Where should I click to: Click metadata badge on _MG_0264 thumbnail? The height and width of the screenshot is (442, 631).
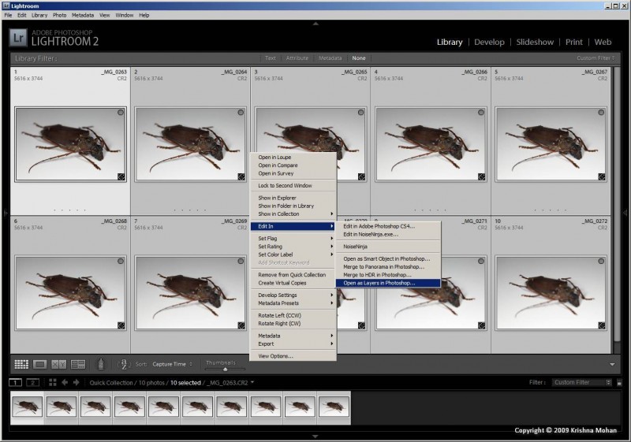tap(241, 176)
